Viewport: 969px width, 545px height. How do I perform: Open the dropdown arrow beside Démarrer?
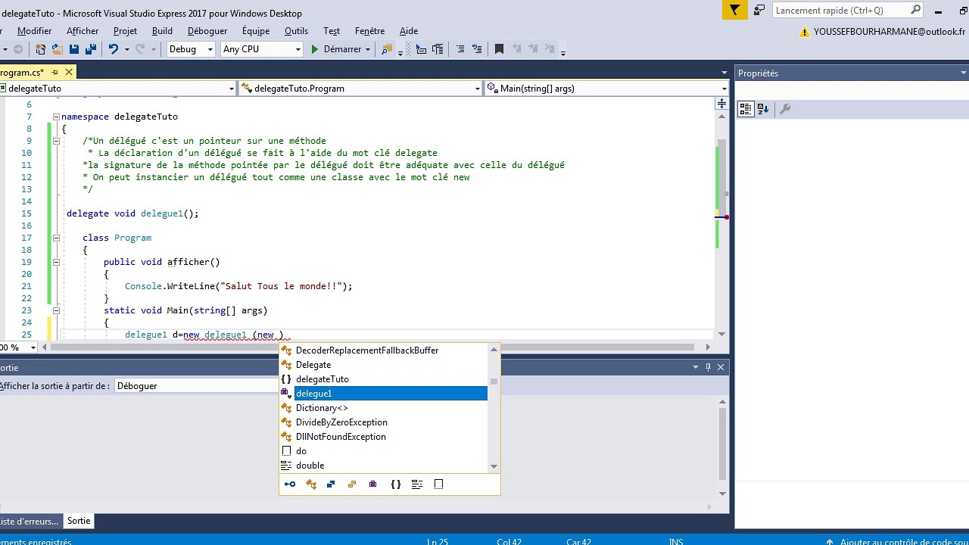coord(368,49)
